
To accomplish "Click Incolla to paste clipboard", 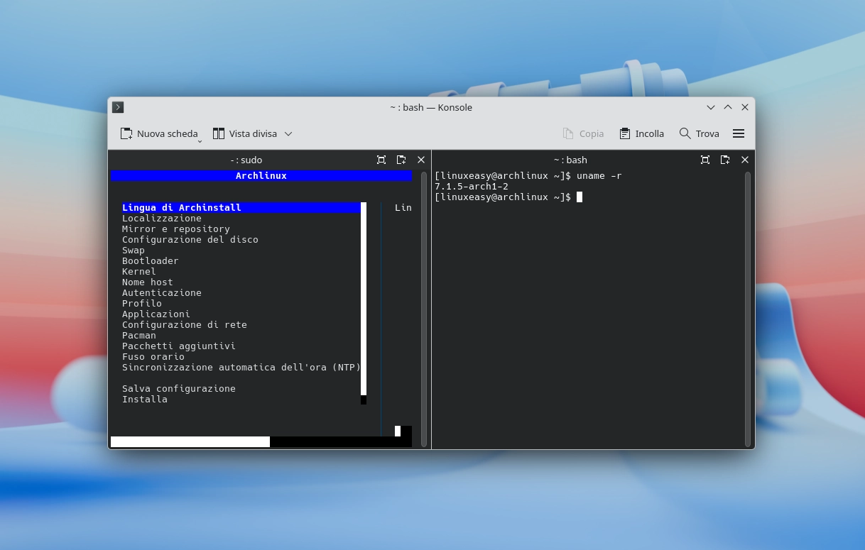I will [x=641, y=133].
